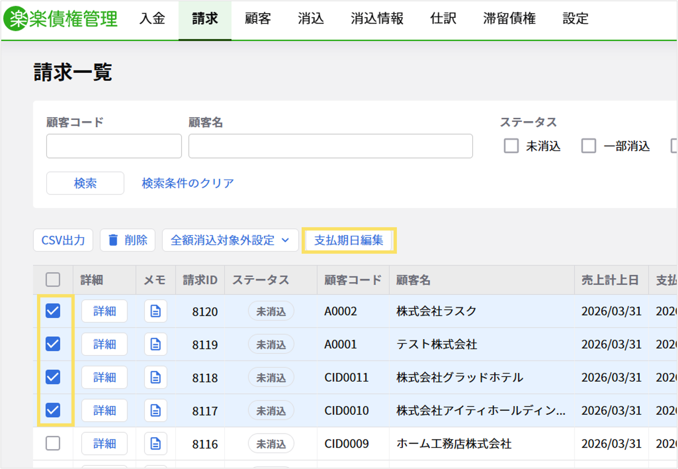
Task: Open 詳細 for invoice 8116
Action: (105, 444)
